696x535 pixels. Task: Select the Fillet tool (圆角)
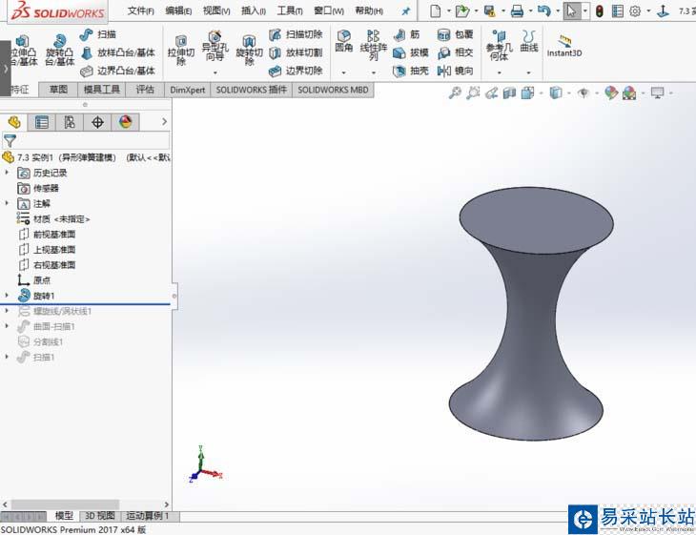[343, 41]
